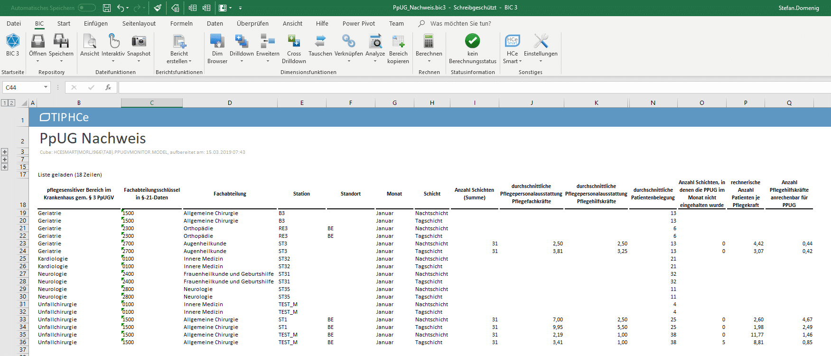
Task: Click the Bericht erstellen icon
Action: point(179,41)
